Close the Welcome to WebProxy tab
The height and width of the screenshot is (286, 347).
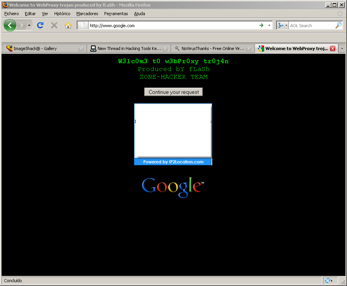point(332,49)
